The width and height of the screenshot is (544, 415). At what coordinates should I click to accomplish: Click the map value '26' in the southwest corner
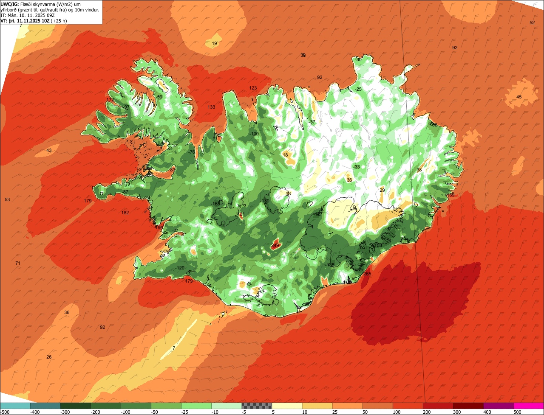tap(49, 357)
